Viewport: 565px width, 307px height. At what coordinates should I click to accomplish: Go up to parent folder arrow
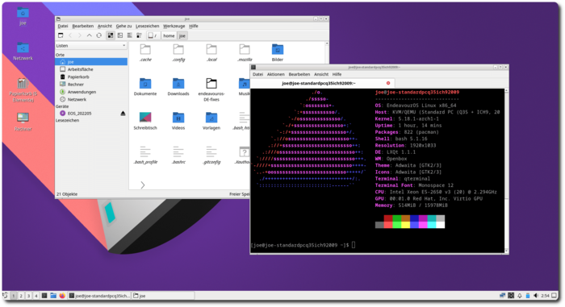point(90,35)
